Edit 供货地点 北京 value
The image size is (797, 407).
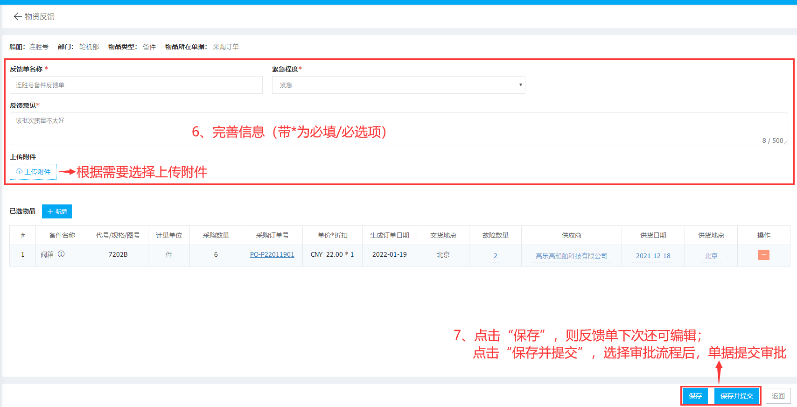pos(711,256)
